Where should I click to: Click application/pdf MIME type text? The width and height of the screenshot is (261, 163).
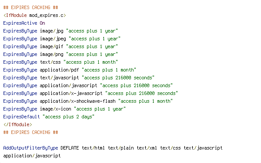point(60,70)
